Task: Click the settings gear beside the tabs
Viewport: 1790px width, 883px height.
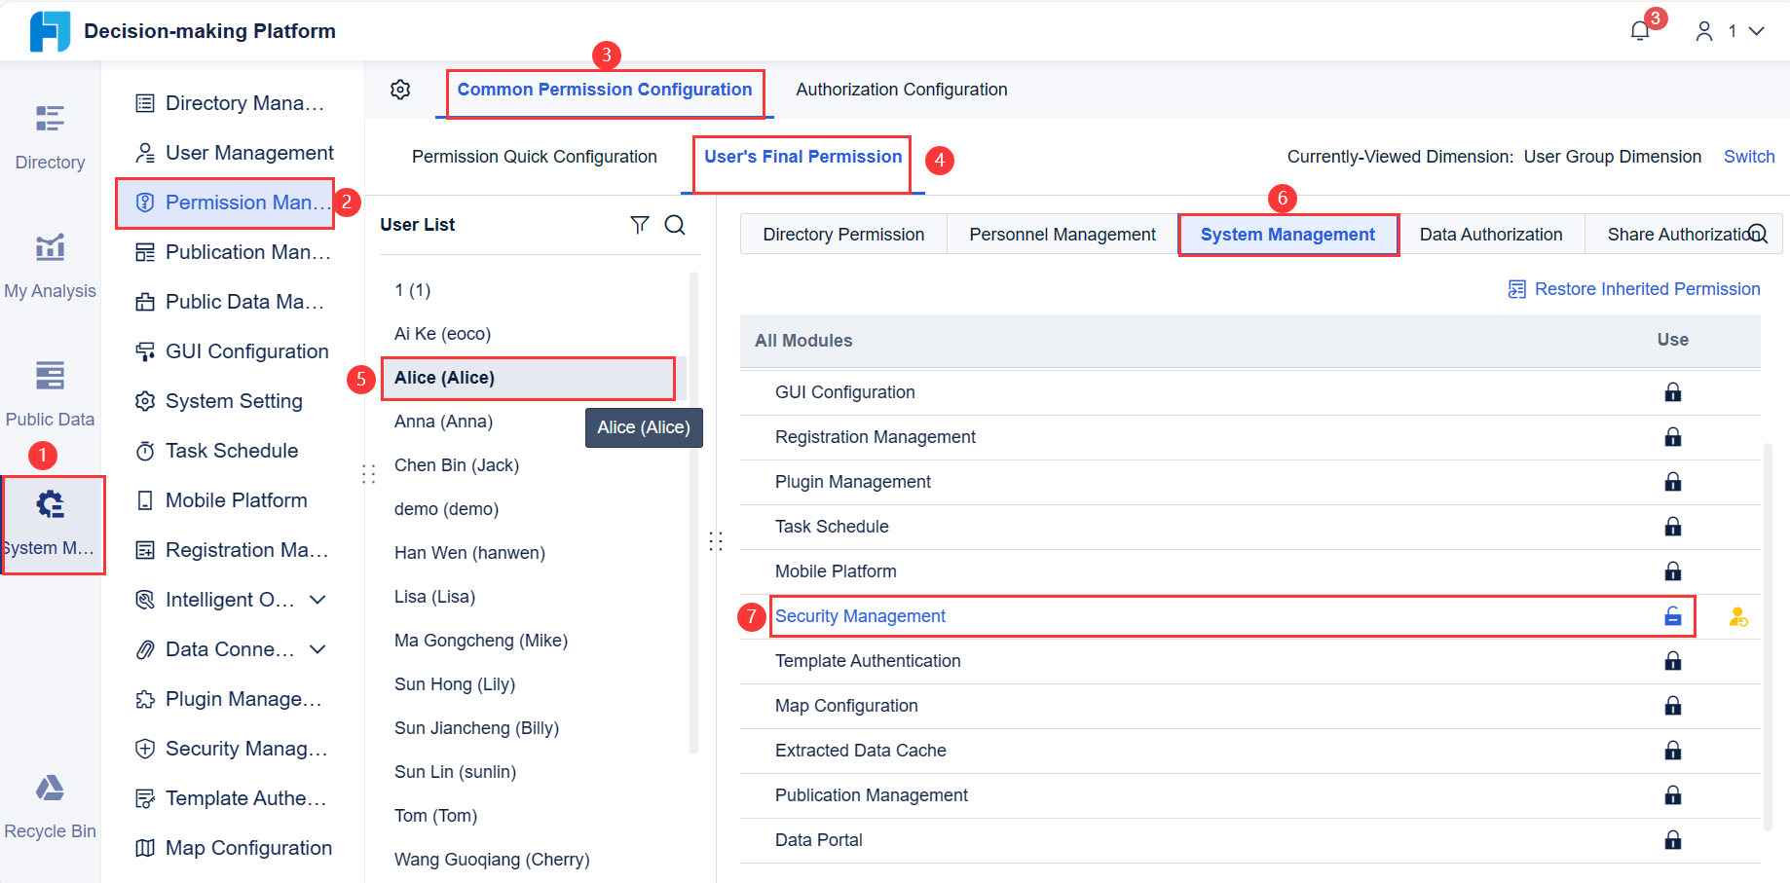Action: click(399, 89)
